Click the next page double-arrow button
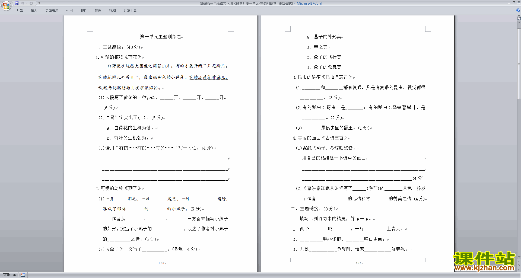Image resolution: width=521 pixels, height=278 pixels. (519, 270)
